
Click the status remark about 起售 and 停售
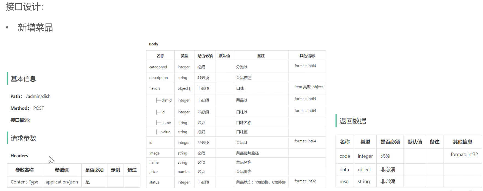click(x=261, y=182)
